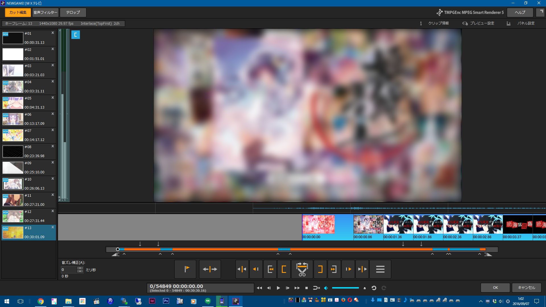Increase audio offset with stepper up arrow
The height and width of the screenshot is (307, 546).
(80, 268)
